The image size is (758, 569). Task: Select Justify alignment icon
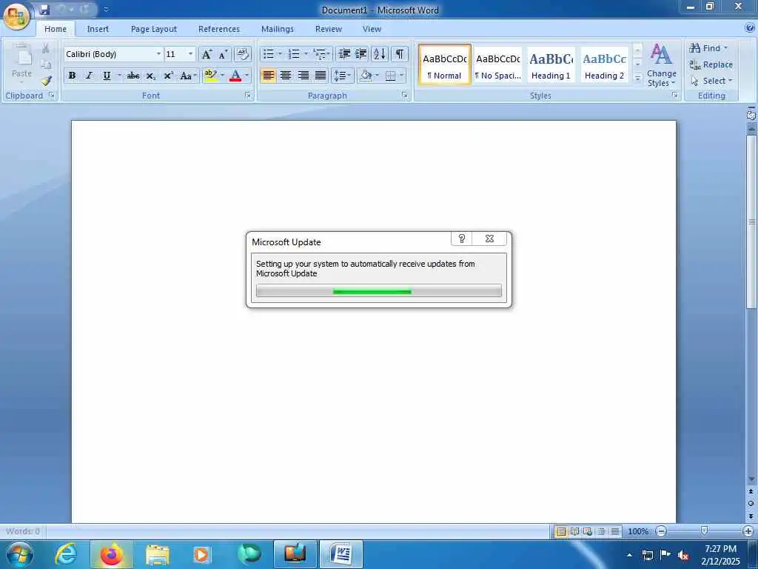pyautogui.click(x=321, y=76)
